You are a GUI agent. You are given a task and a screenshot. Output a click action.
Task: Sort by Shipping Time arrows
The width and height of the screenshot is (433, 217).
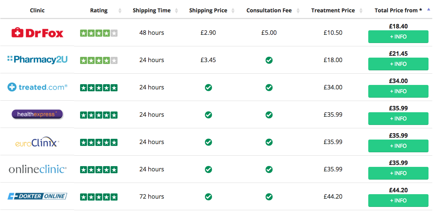(x=177, y=11)
